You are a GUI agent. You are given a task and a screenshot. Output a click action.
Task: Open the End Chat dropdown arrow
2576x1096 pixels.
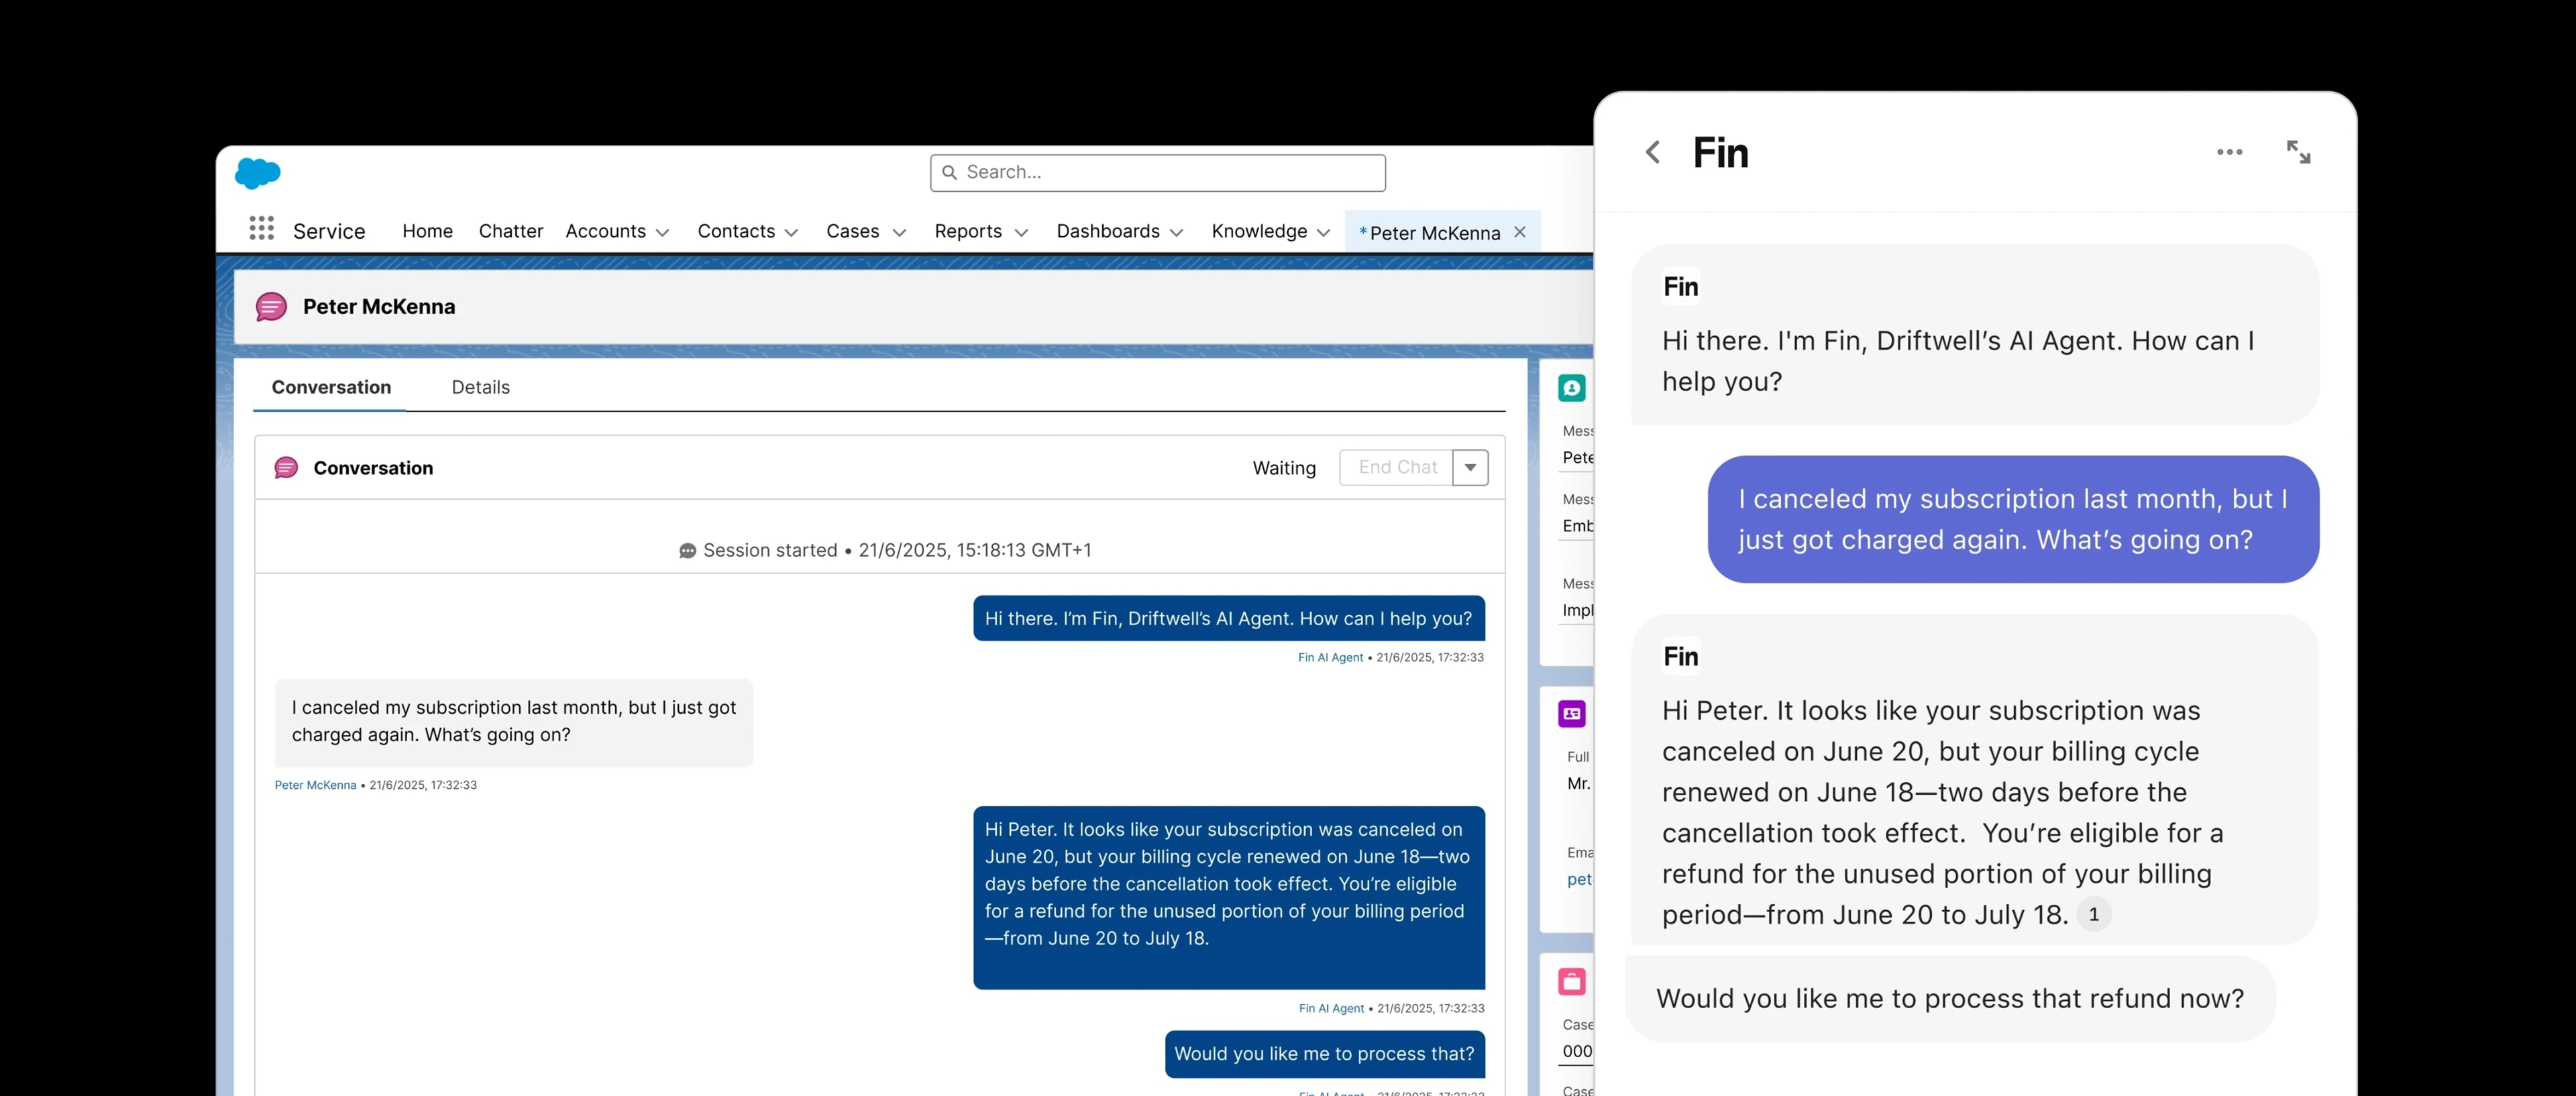coord(1470,468)
